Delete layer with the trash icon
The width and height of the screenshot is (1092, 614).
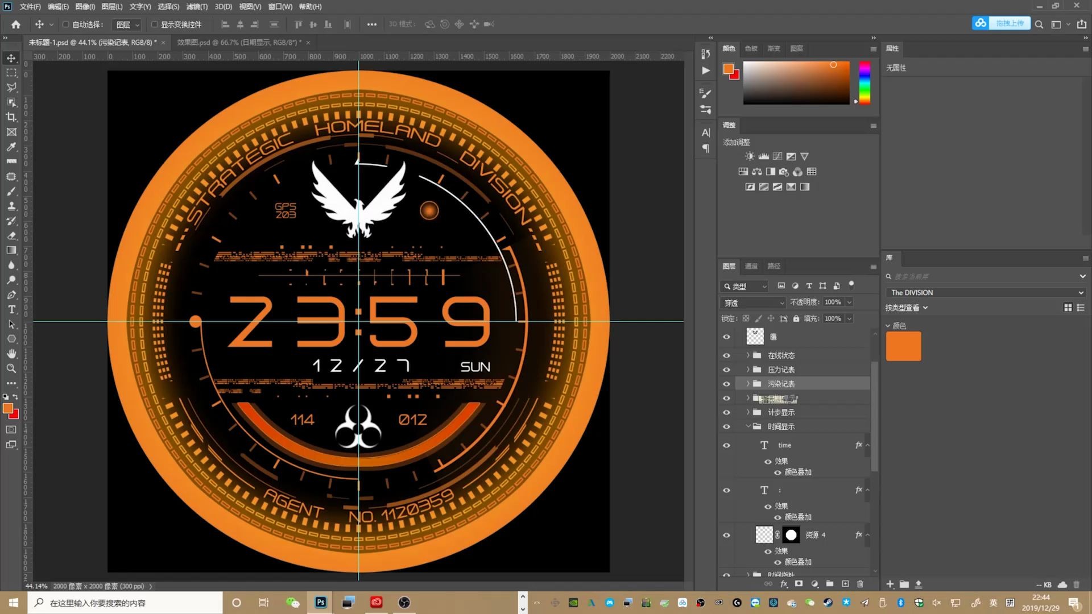tap(860, 584)
